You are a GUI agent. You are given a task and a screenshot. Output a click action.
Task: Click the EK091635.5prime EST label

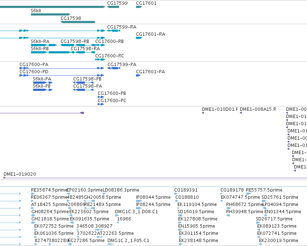point(89,219)
